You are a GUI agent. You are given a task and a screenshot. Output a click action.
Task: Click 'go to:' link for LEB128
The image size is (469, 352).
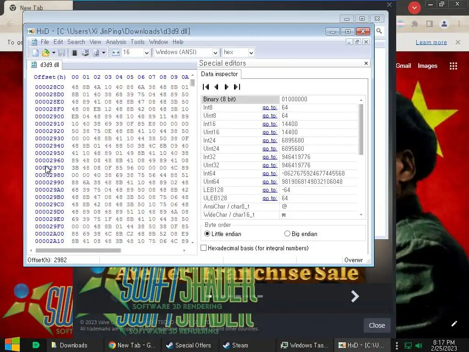coord(270,190)
